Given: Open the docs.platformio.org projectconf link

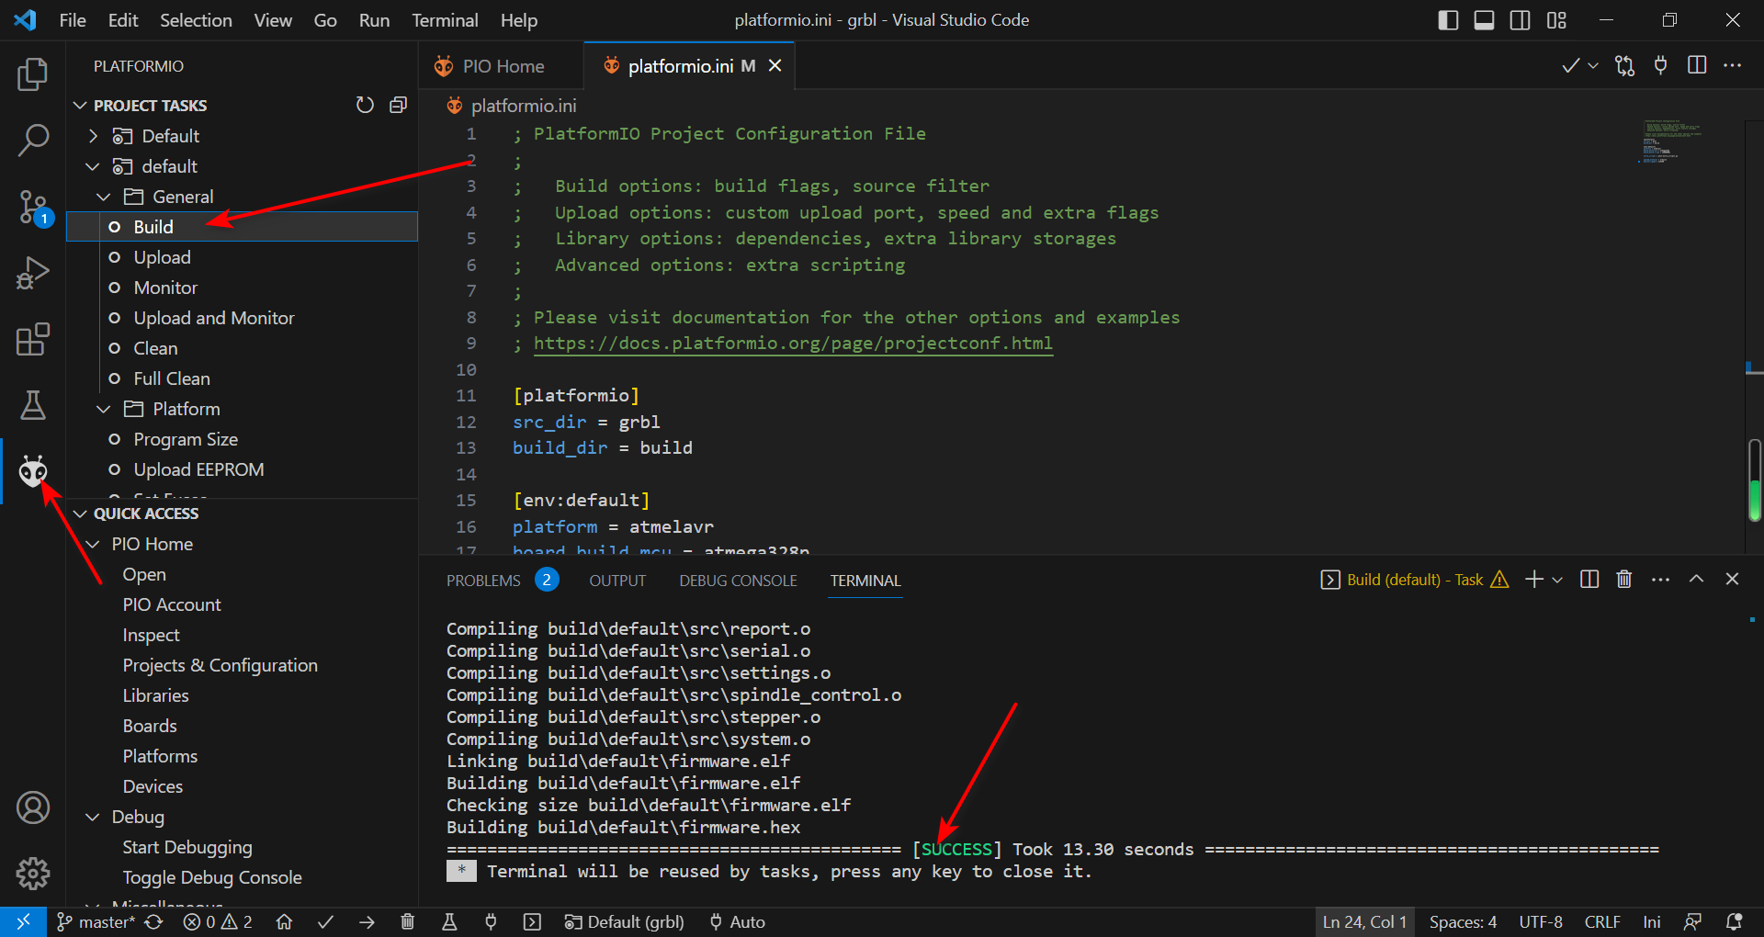Looking at the screenshot, I should 793,344.
